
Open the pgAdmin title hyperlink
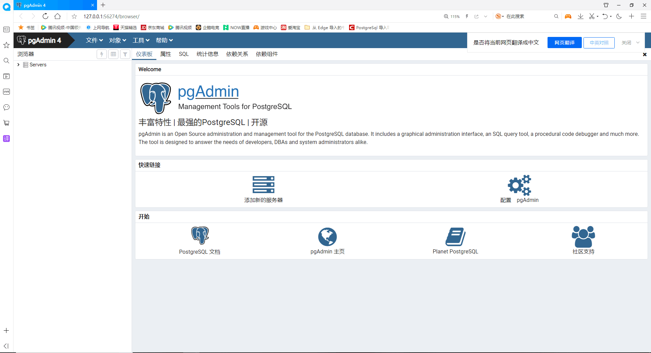(x=208, y=91)
